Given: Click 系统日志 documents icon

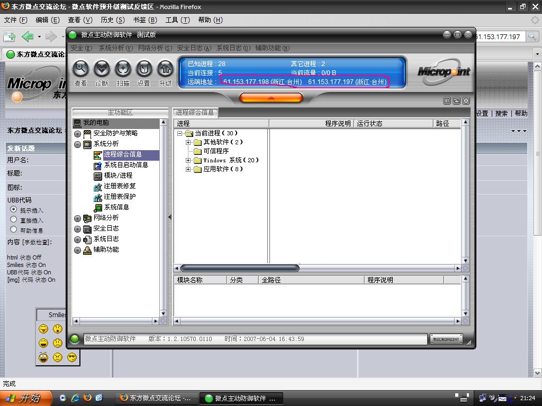Looking at the screenshot, I should point(87,239).
